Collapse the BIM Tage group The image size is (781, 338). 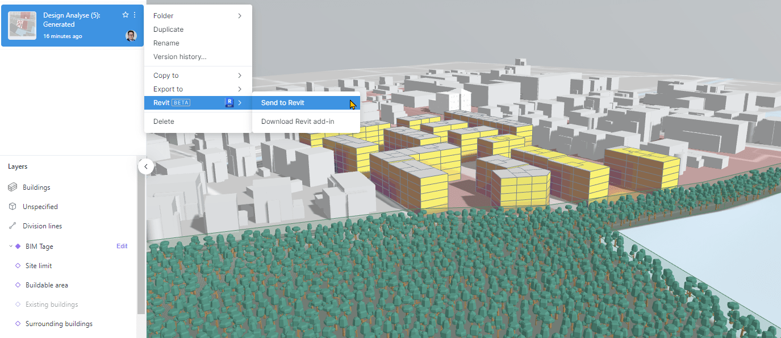click(9, 246)
